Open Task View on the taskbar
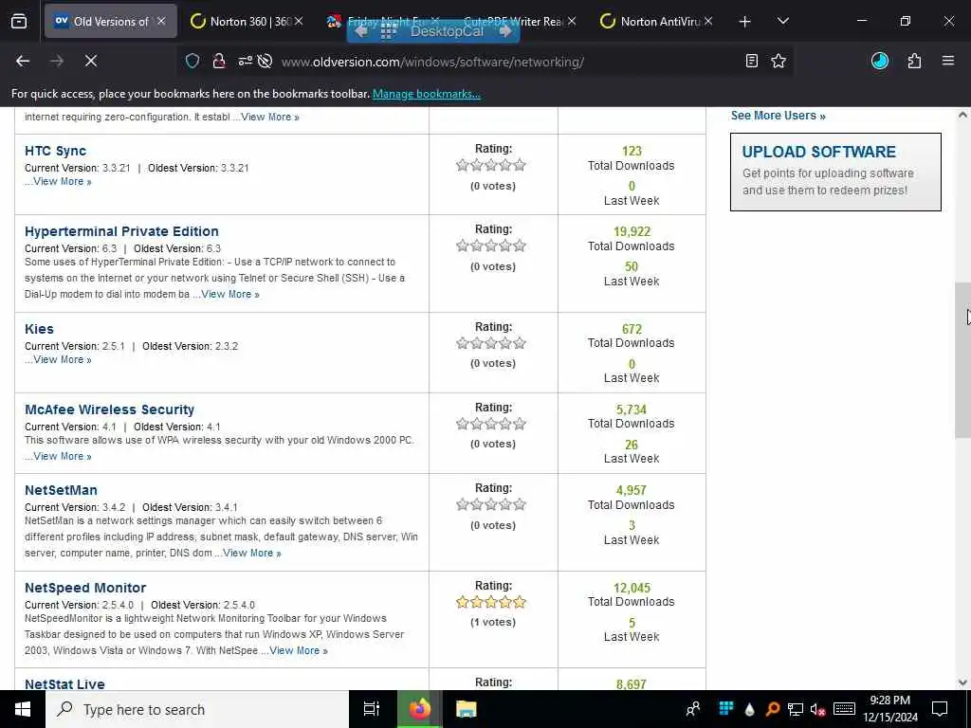The image size is (971, 728). click(x=372, y=709)
